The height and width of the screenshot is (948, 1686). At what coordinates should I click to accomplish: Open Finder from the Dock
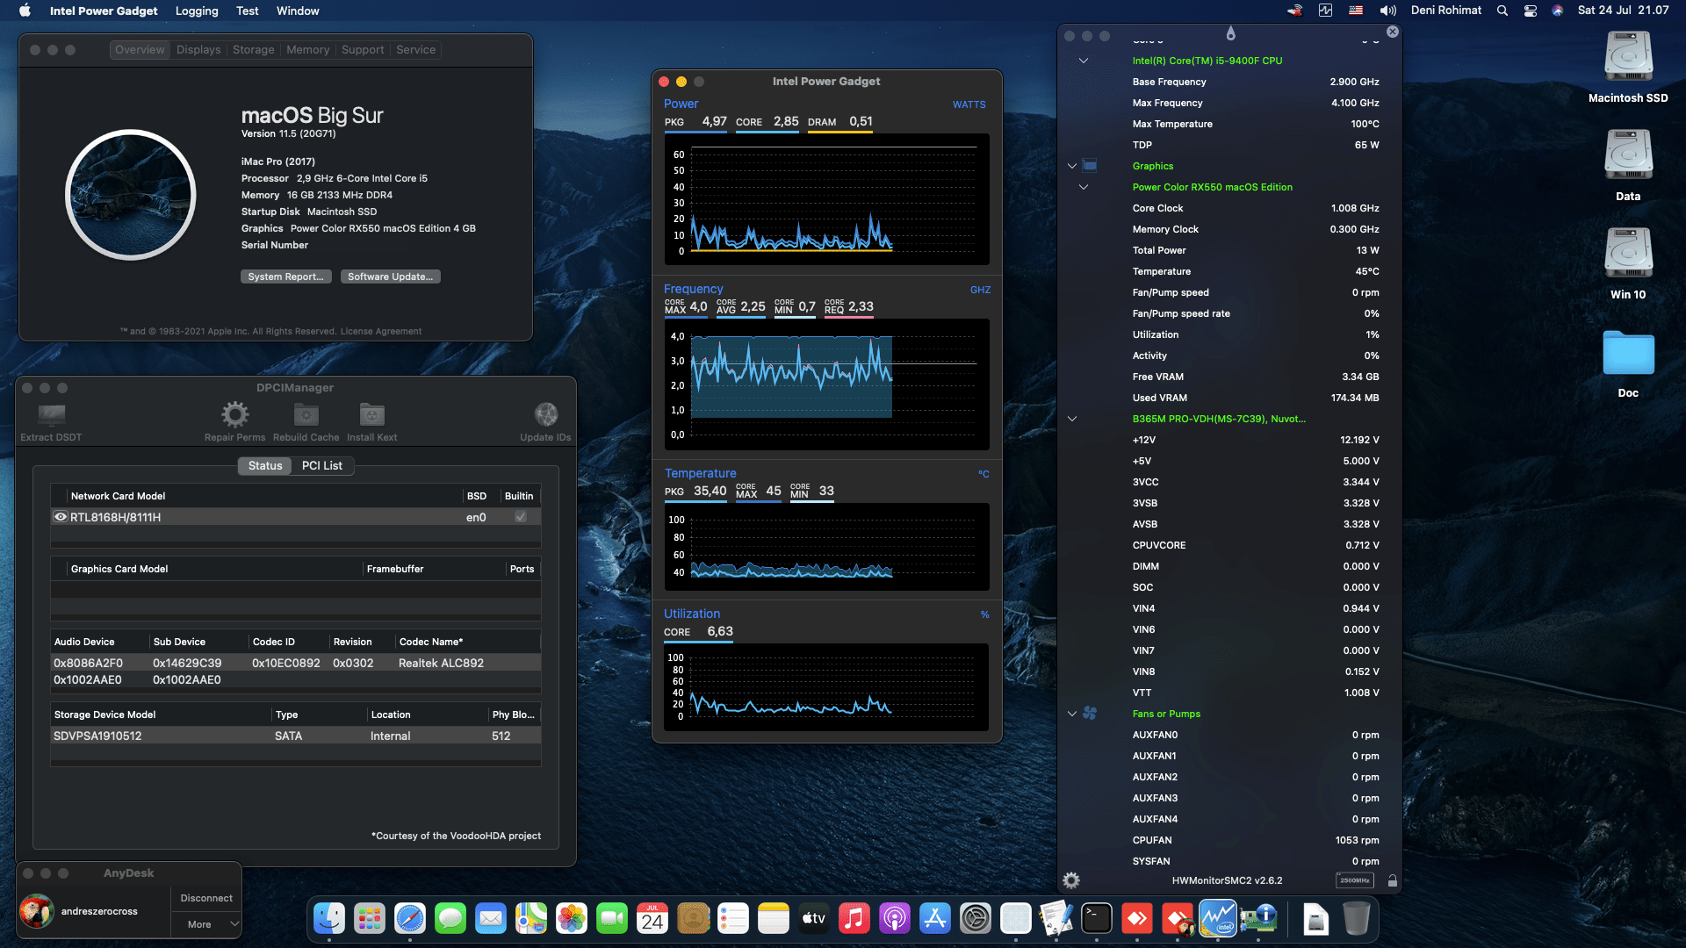point(329,919)
